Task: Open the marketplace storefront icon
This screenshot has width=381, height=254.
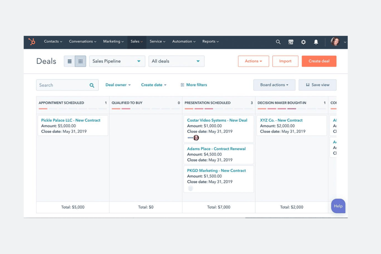Action: pos(291,42)
